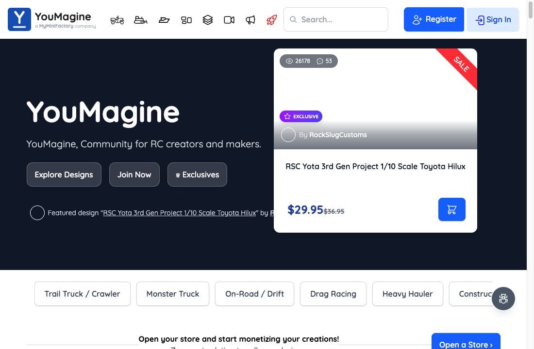Click the Register button
Screen dimensions: 534x349
click(x=434, y=19)
